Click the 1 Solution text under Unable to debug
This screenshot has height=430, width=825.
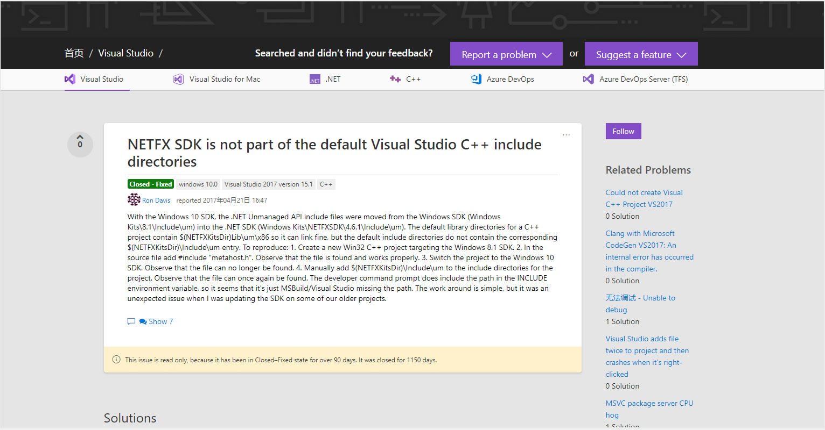(623, 321)
